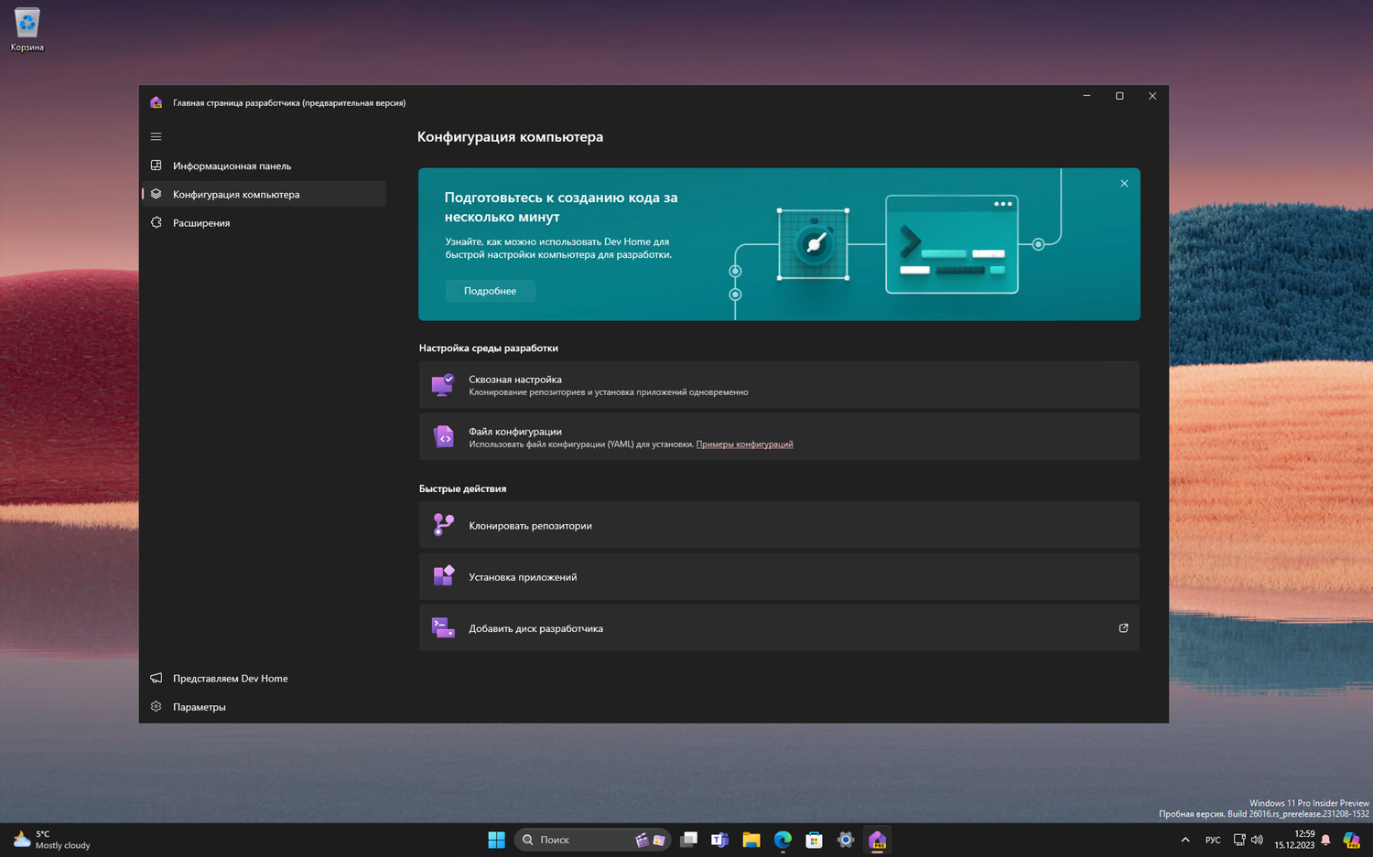Viewport: 1373px width, 857px height.
Task: Launch Microsoft Teams from the taskbar
Action: coord(720,840)
